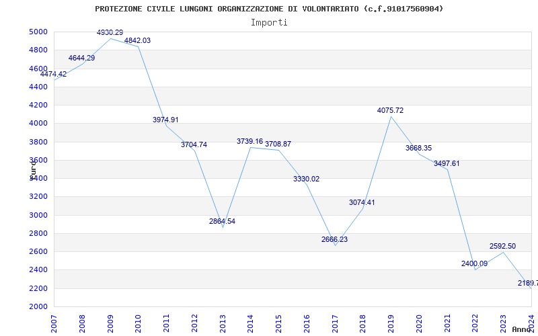Click x-axis year 2023
The width and height of the screenshot is (538, 336).
(x=503, y=324)
